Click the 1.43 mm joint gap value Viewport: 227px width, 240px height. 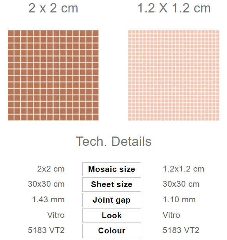coord(48,200)
